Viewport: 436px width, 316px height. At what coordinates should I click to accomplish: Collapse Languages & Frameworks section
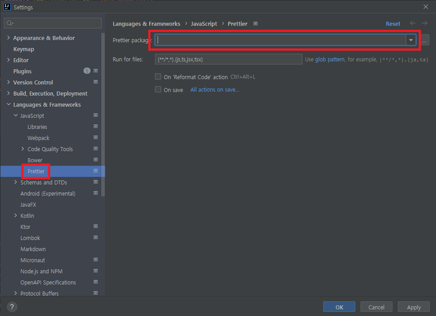click(x=8, y=104)
